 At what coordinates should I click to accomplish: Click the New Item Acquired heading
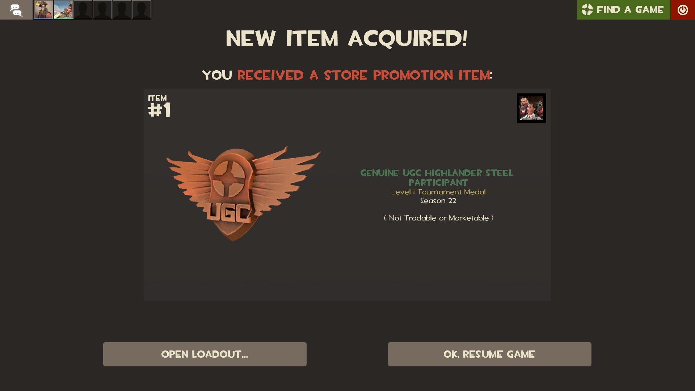(x=347, y=39)
